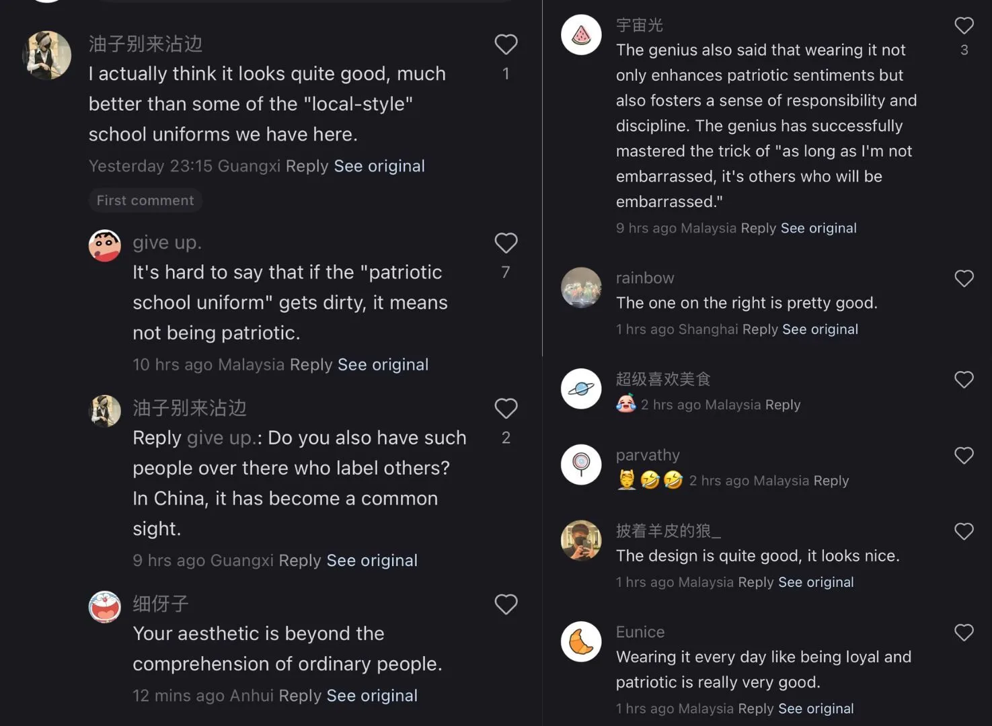
Task: Like parvathy's laughing emoji comment
Action: (964, 456)
